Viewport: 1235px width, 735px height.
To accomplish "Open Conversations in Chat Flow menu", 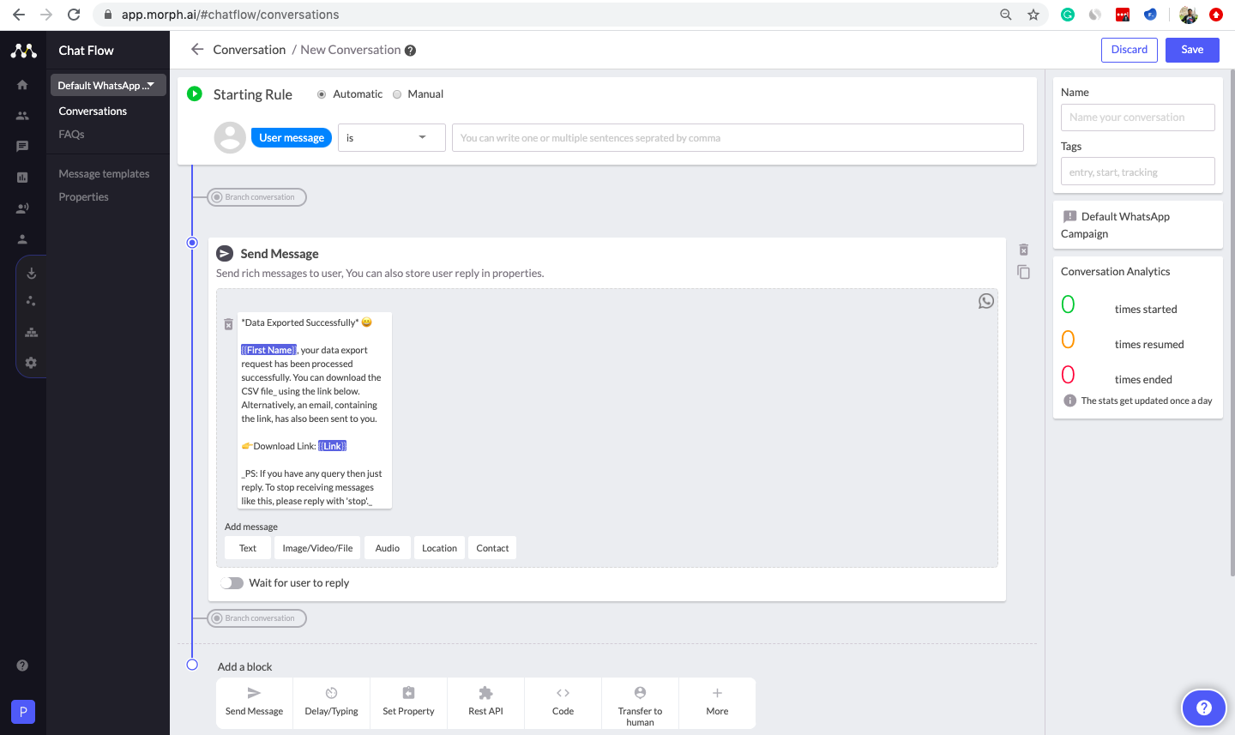I will 93,111.
